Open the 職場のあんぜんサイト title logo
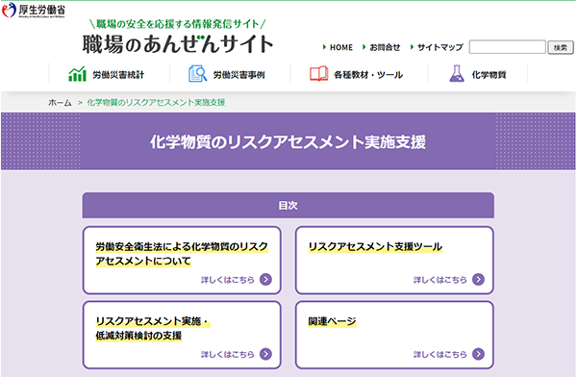Viewport: 577px width, 377px height. click(178, 44)
